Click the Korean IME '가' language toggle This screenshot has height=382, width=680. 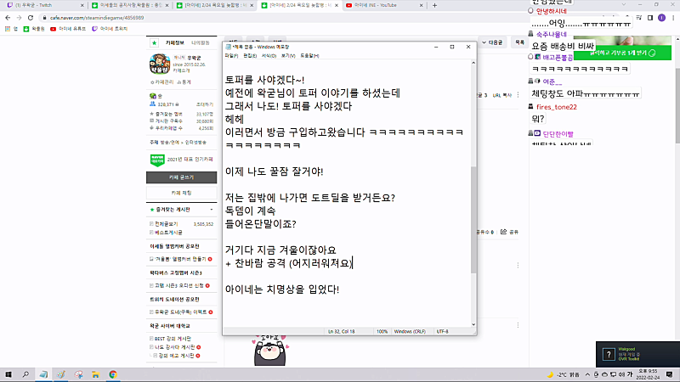[630, 374]
